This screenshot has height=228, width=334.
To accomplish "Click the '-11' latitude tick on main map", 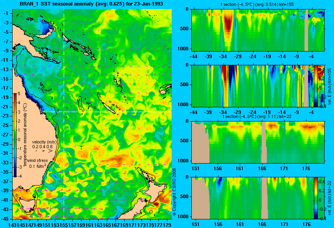I will coord(6,60).
